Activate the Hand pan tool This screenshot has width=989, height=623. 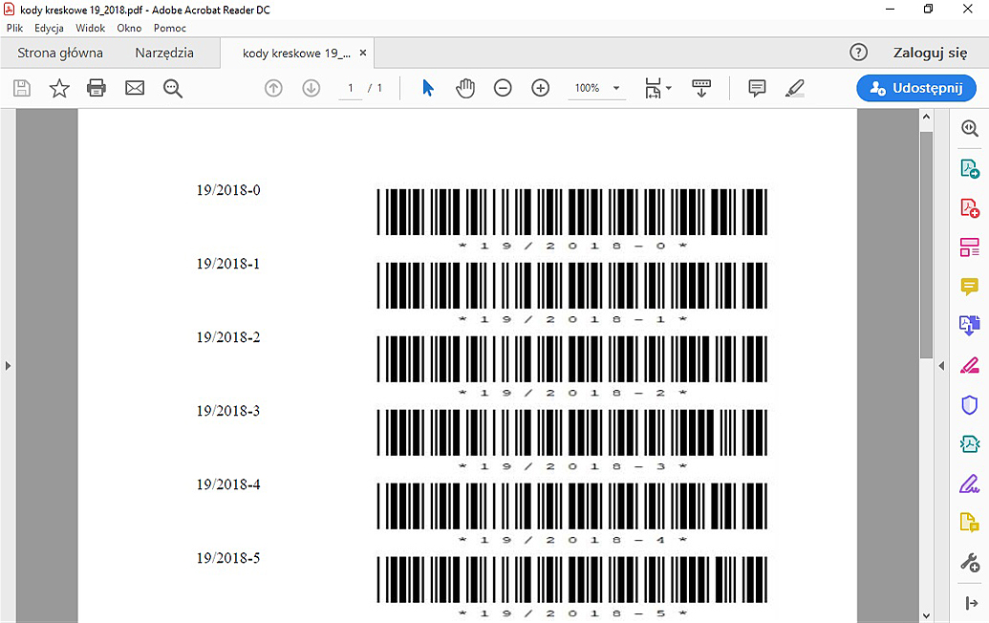point(464,88)
